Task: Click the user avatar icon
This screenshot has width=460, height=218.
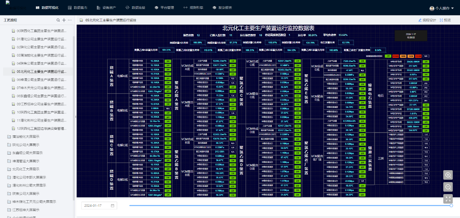Action: tap(432, 8)
